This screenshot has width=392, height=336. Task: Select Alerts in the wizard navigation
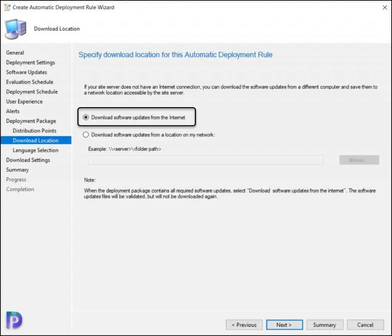(13, 111)
